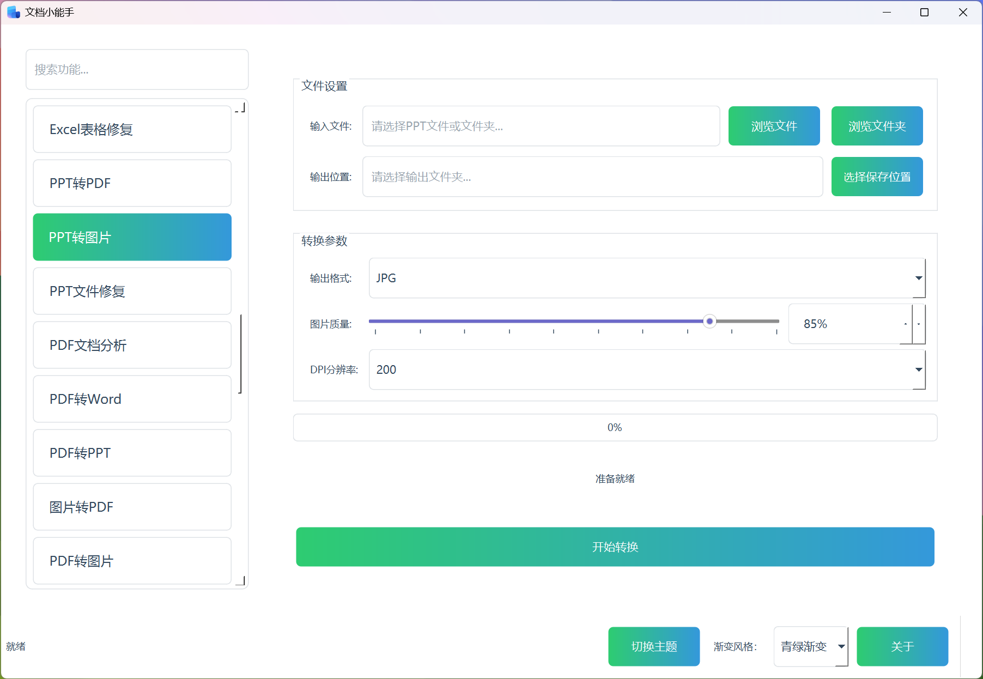
Task: Click the 浏览文件 button
Action: coord(774,126)
